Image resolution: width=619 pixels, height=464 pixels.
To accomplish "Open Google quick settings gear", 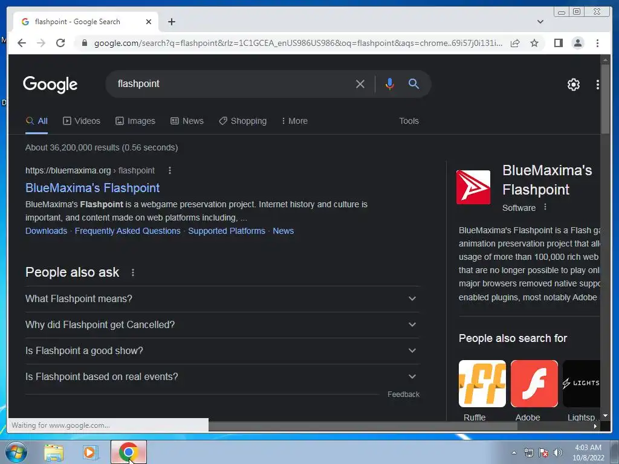I will (x=573, y=84).
